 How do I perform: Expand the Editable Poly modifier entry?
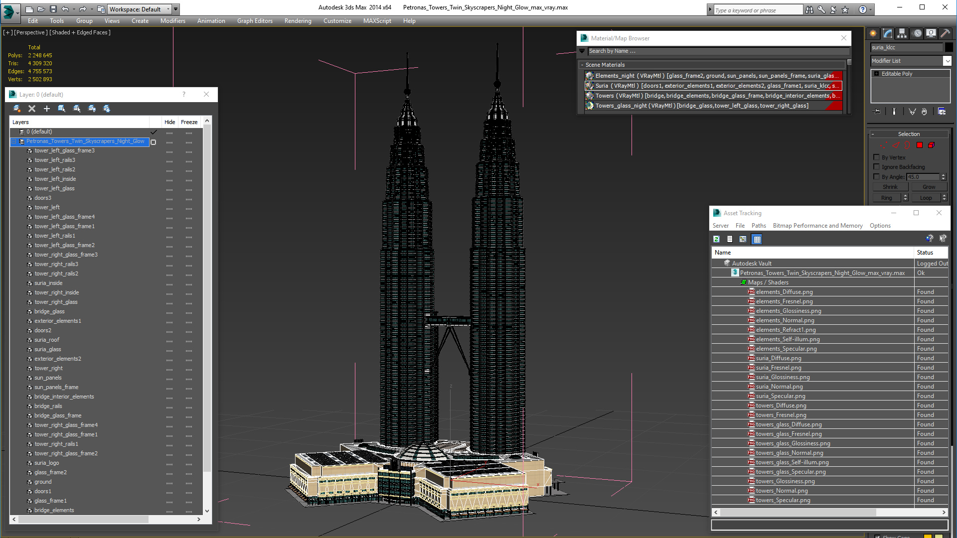[877, 74]
